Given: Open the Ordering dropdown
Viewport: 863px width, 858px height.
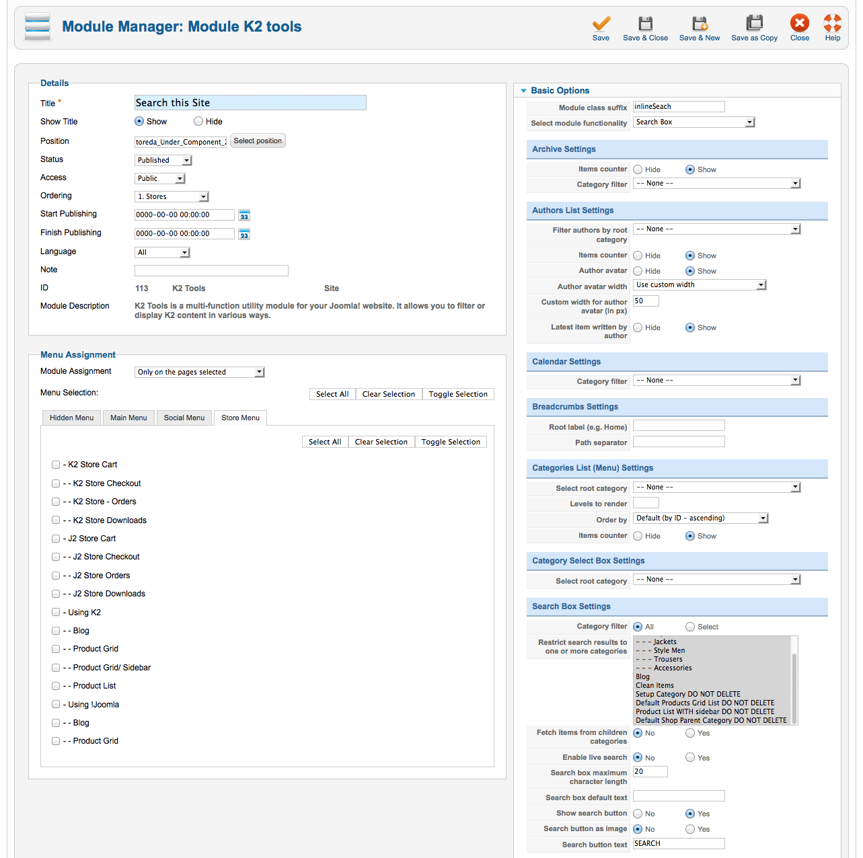Looking at the screenshot, I should coord(172,197).
